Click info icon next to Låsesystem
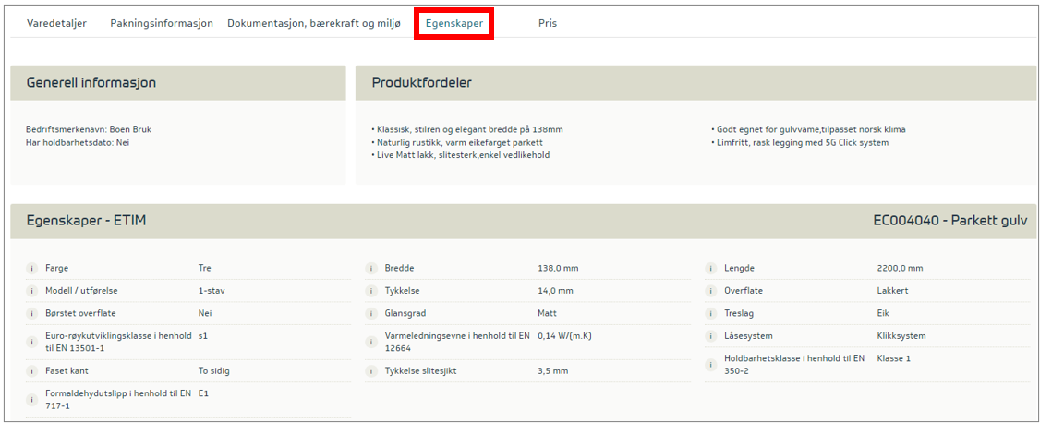 pyautogui.click(x=711, y=336)
